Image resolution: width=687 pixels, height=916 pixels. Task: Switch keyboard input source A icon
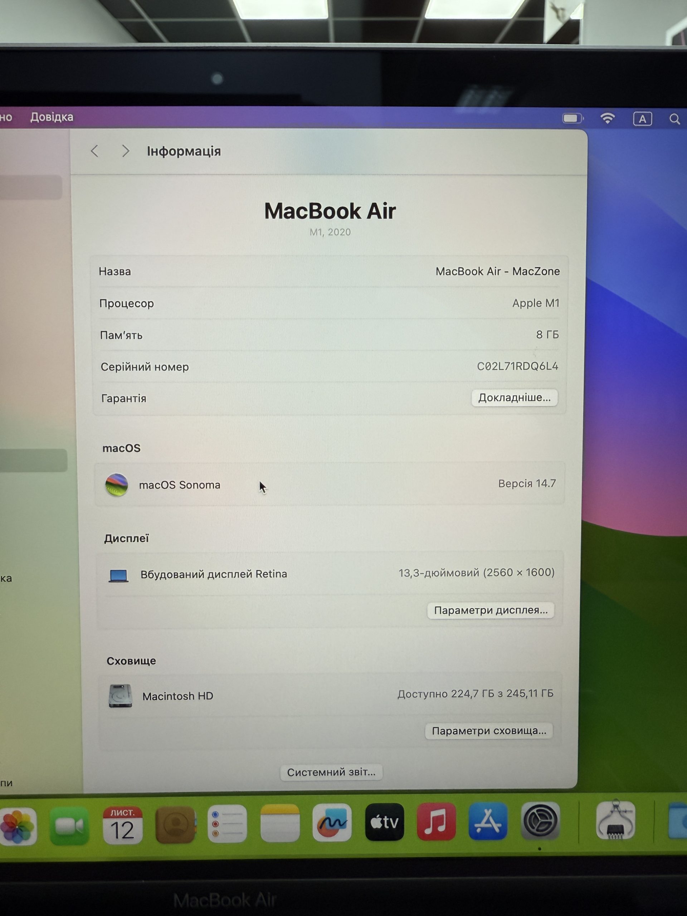(x=642, y=119)
